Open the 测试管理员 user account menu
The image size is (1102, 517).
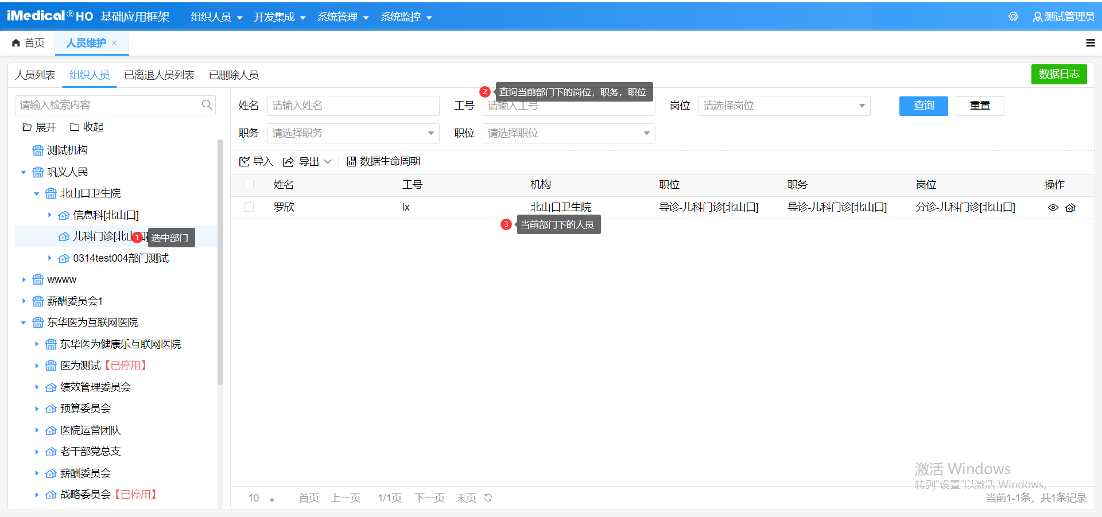1064,17
